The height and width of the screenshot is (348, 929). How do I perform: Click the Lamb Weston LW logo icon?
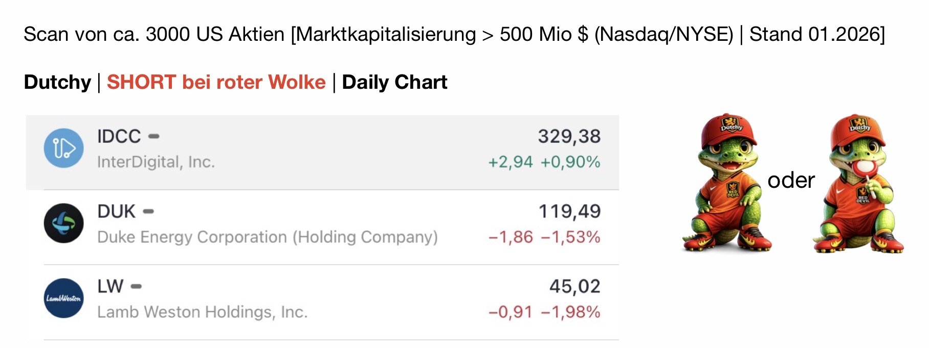pyautogui.click(x=63, y=298)
